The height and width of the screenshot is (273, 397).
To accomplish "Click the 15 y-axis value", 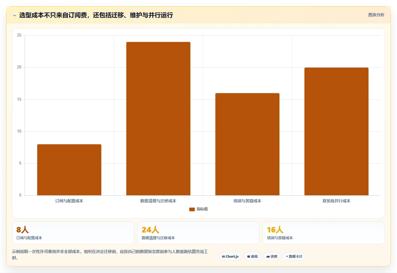I will pos(19,99).
